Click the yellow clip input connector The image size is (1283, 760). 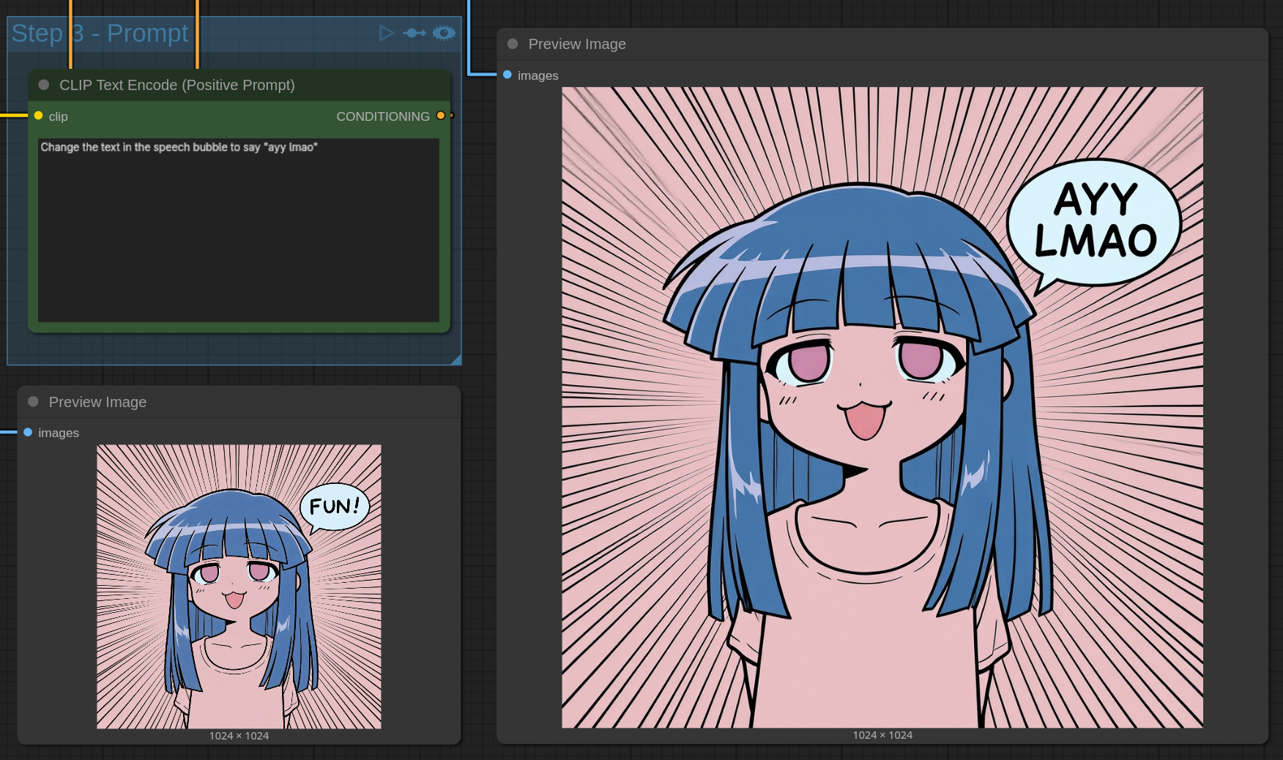point(39,116)
